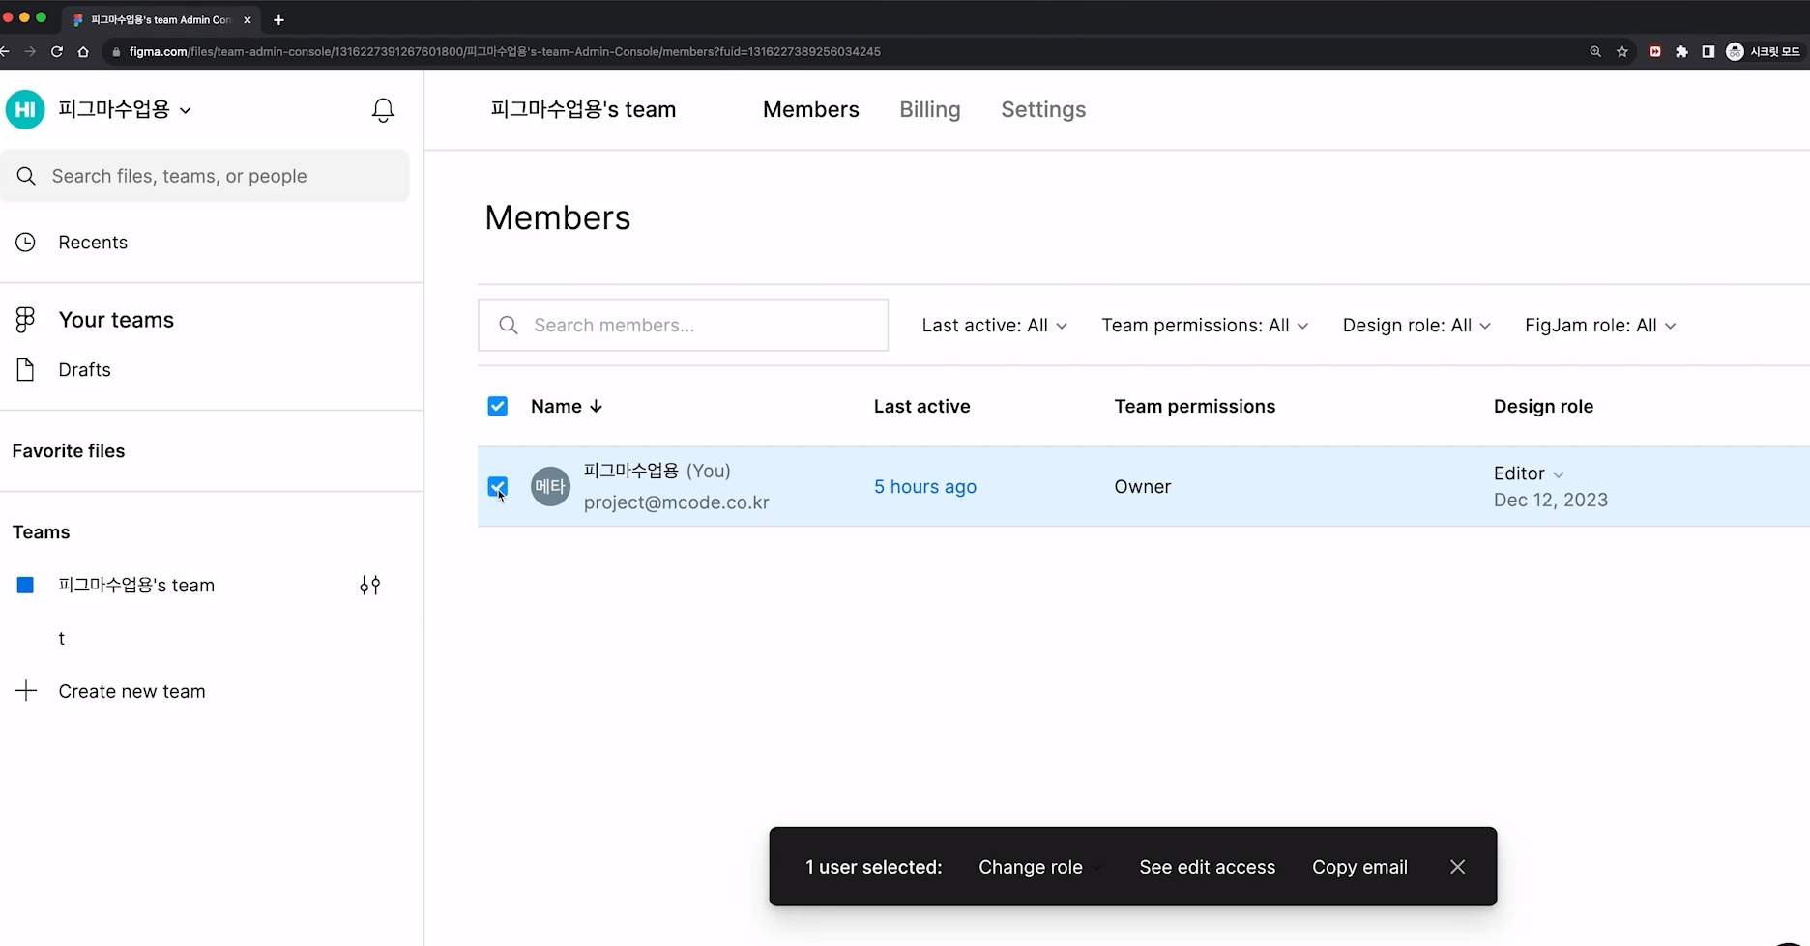Click the sort arrow next to Name
The width and height of the screenshot is (1810, 946).
(597, 407)
